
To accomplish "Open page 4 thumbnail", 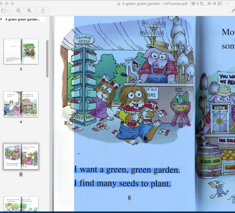I will pos(21,104).
